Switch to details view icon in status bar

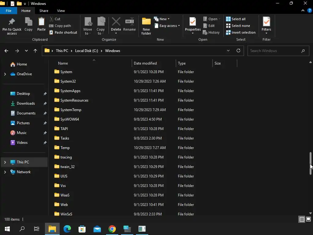coord(302,219)
